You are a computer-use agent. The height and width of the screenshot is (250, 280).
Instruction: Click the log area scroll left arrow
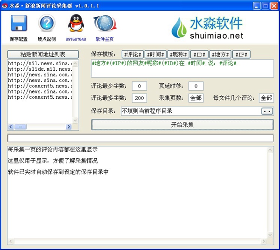[11, 241]
